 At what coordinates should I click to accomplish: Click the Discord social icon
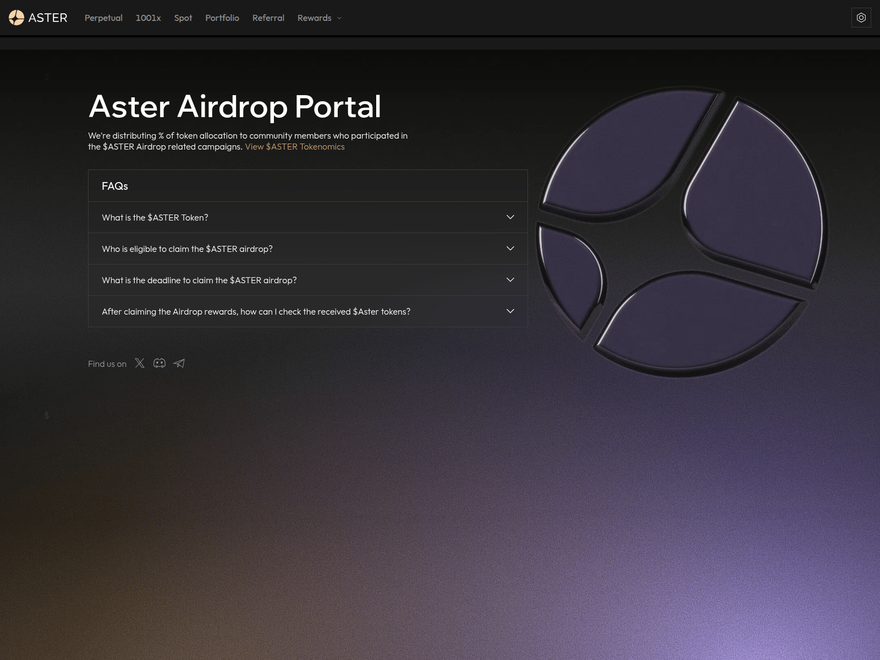159,363
